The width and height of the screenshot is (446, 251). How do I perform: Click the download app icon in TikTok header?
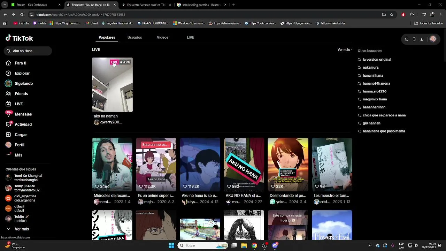click(x=421, y=39)
